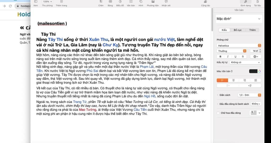Add a comment with Nhận xét icon
This screenshot has height=143, width=271.
166,2
